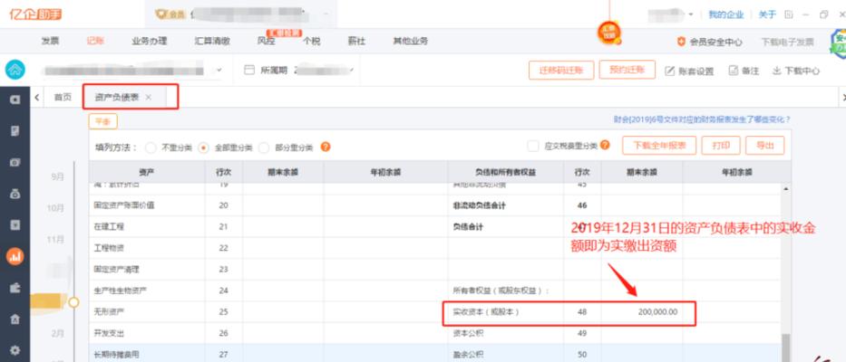Open 备注 with the note icon
This screenshot has width=846, height=362.
click(744, 71)
